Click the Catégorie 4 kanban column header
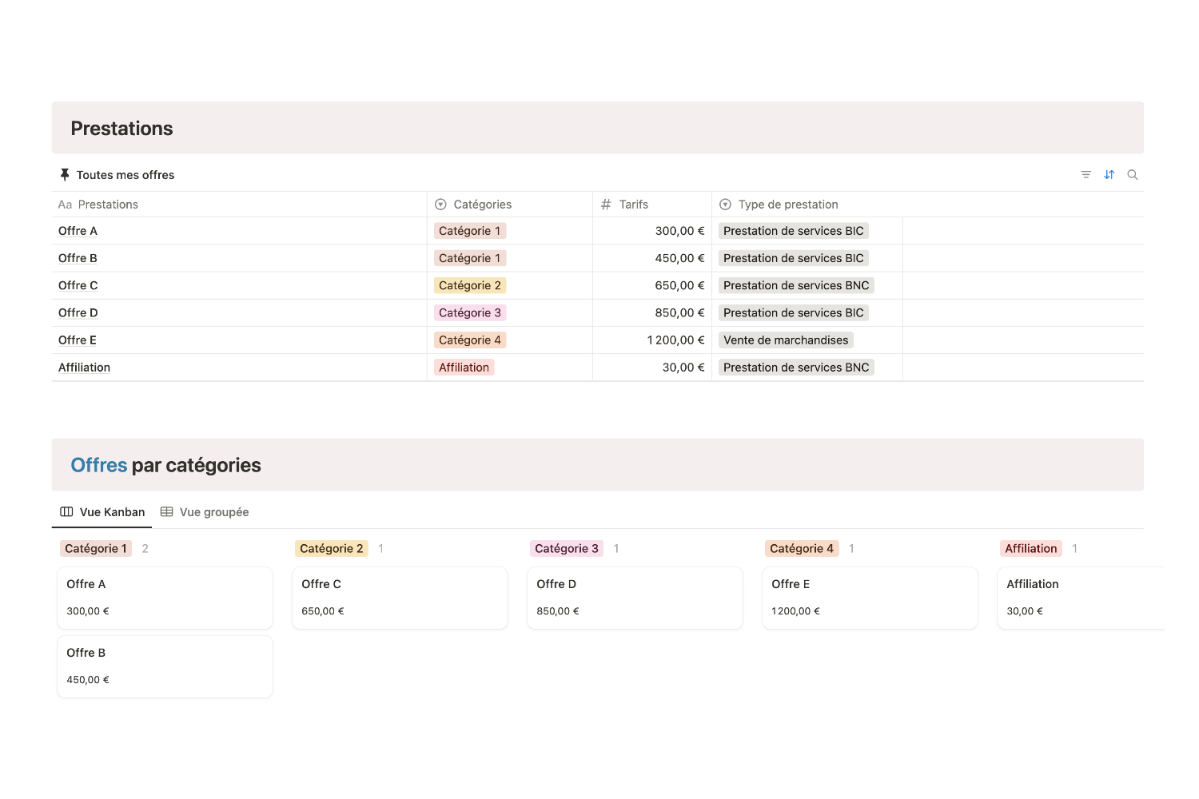 [802, 548]
